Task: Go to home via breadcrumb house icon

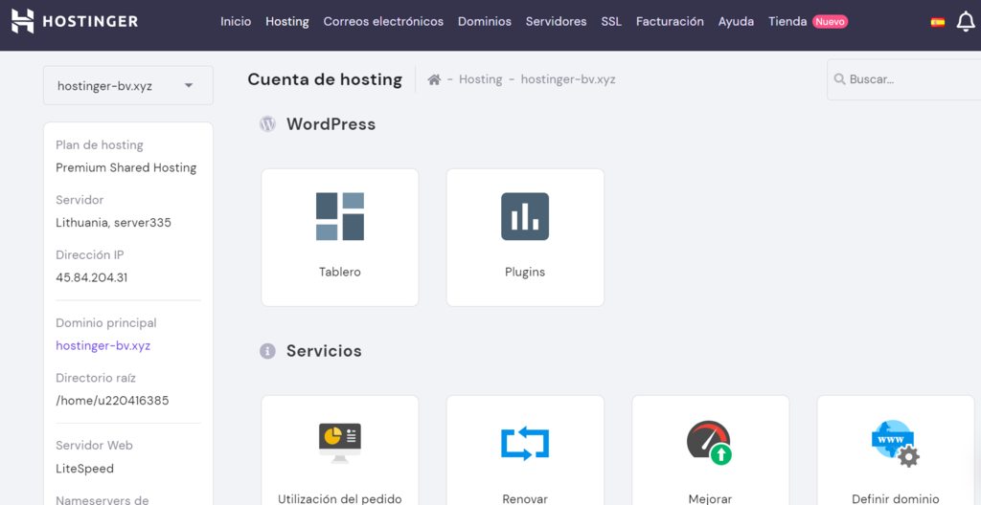Action: (x=434, y=79)
